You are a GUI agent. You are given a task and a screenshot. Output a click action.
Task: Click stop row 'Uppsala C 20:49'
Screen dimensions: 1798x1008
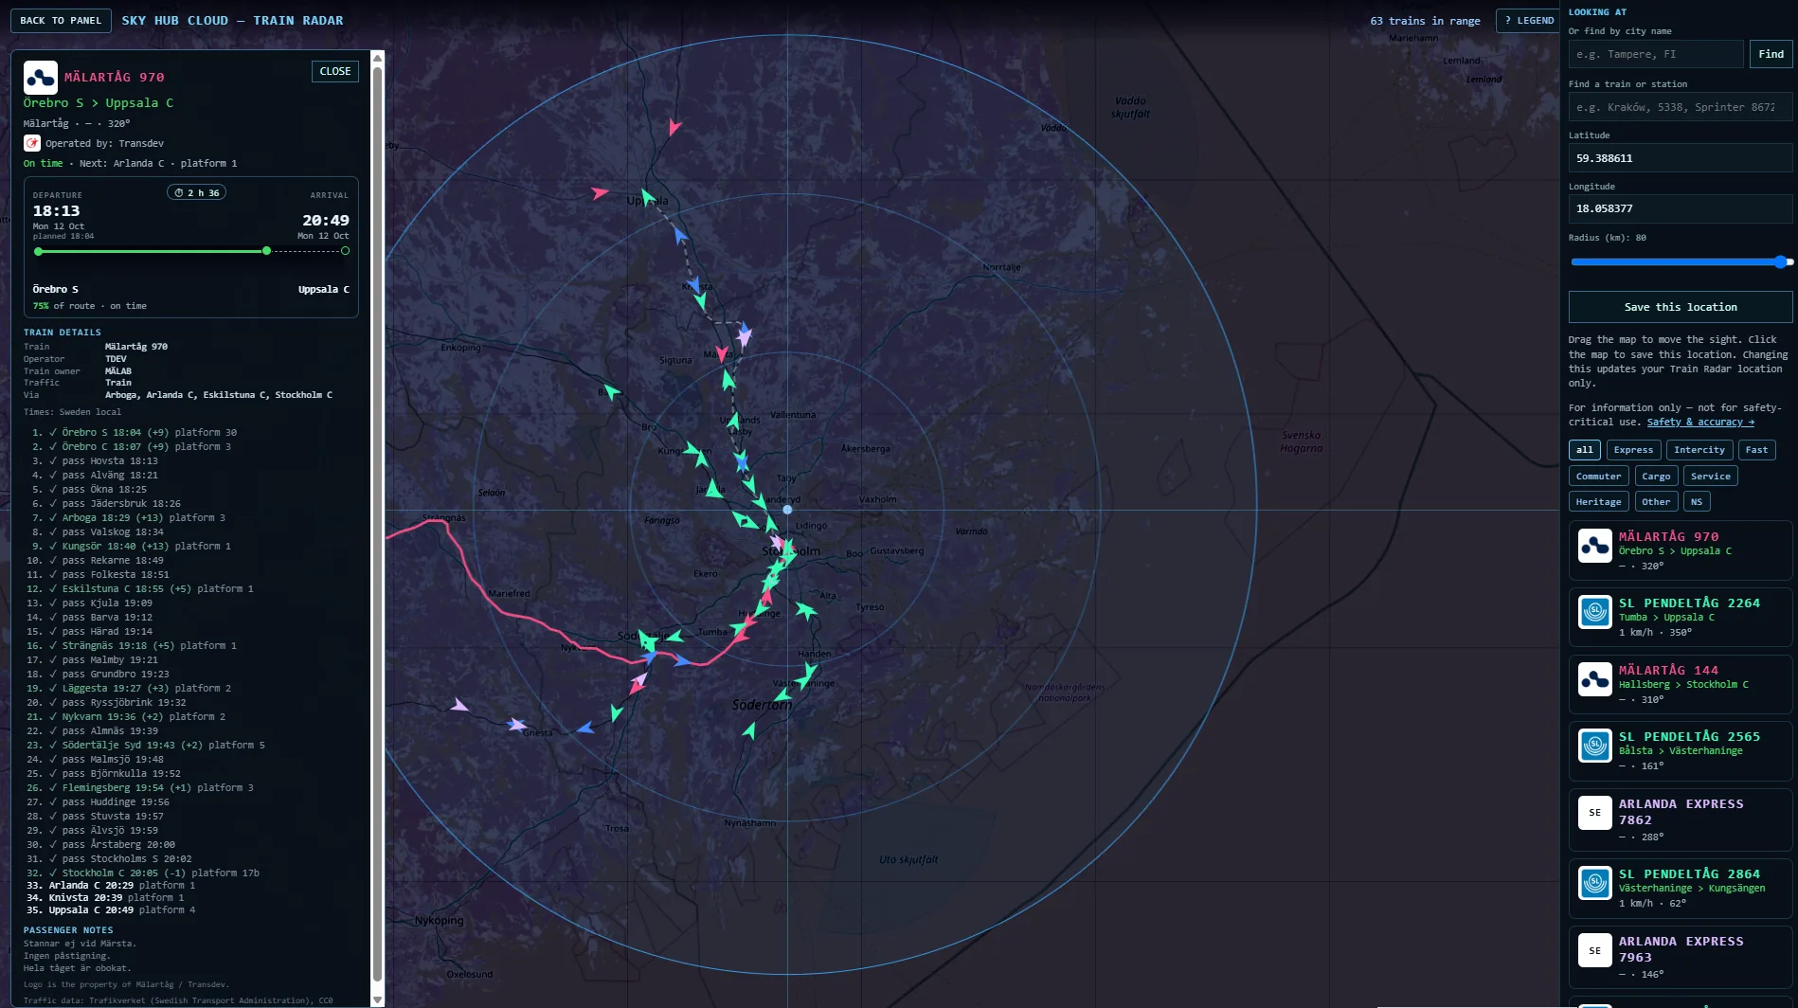(112, 910)
